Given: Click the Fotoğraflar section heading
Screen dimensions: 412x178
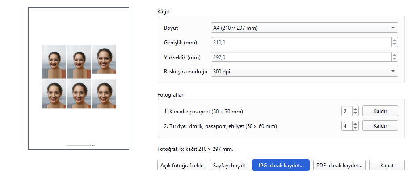Looking at the screenshot, I should coord(170,95).
